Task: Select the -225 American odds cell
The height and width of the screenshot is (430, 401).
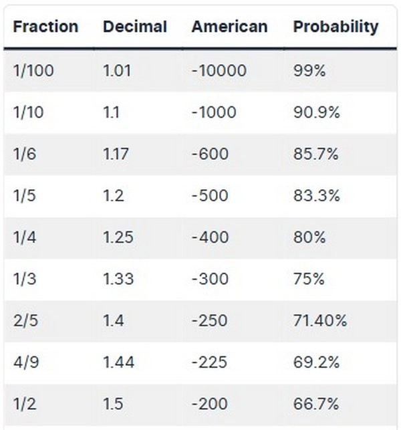Action: tap(209, 362)
